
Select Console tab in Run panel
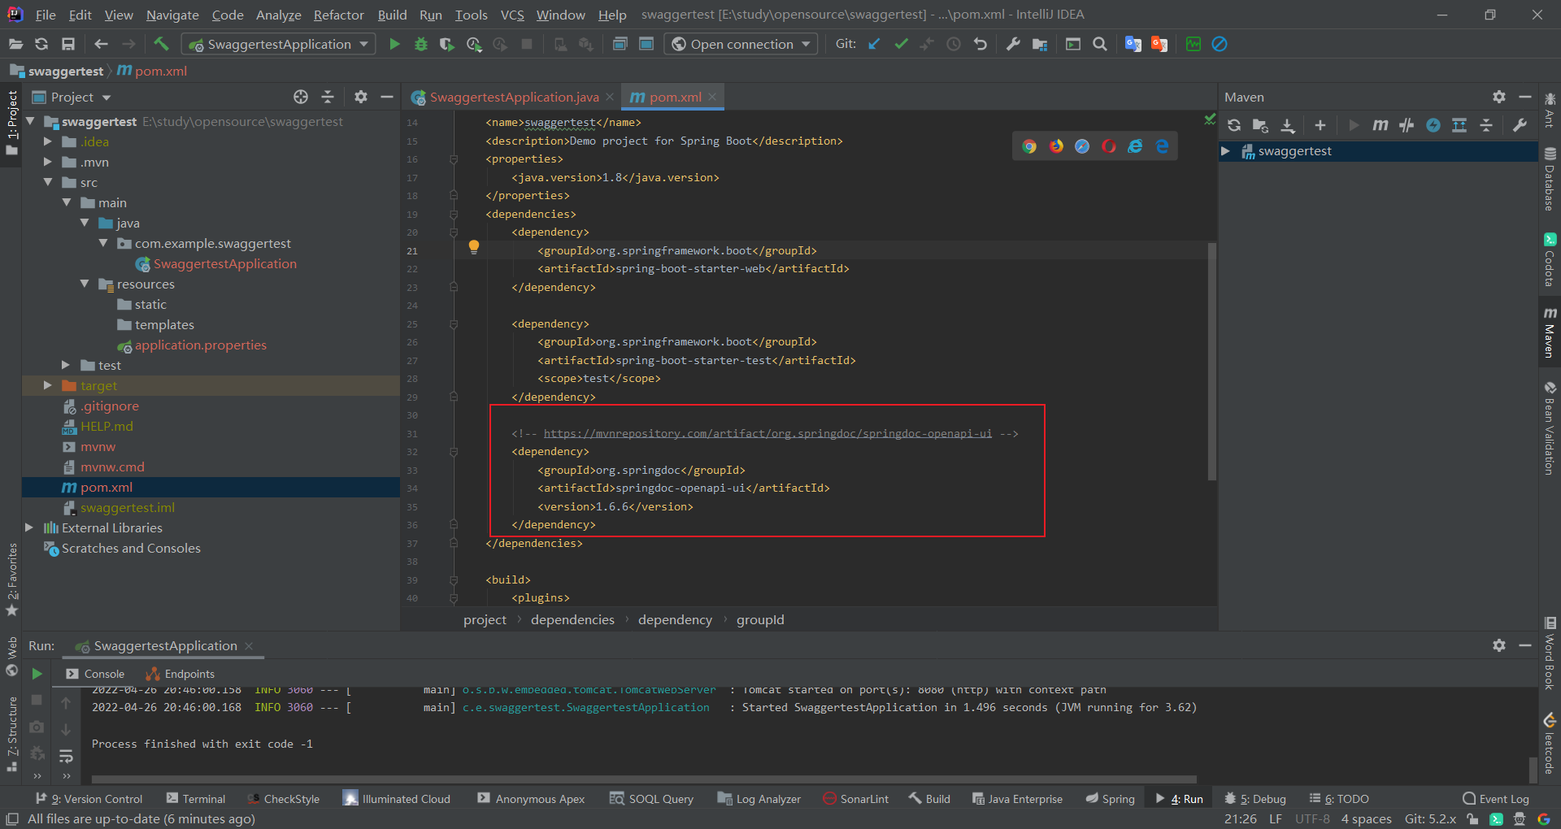pos(95,674)
